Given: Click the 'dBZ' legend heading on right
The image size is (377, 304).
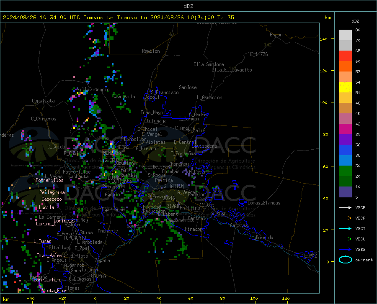Looking at the screenshot, I should coord(355,21).
